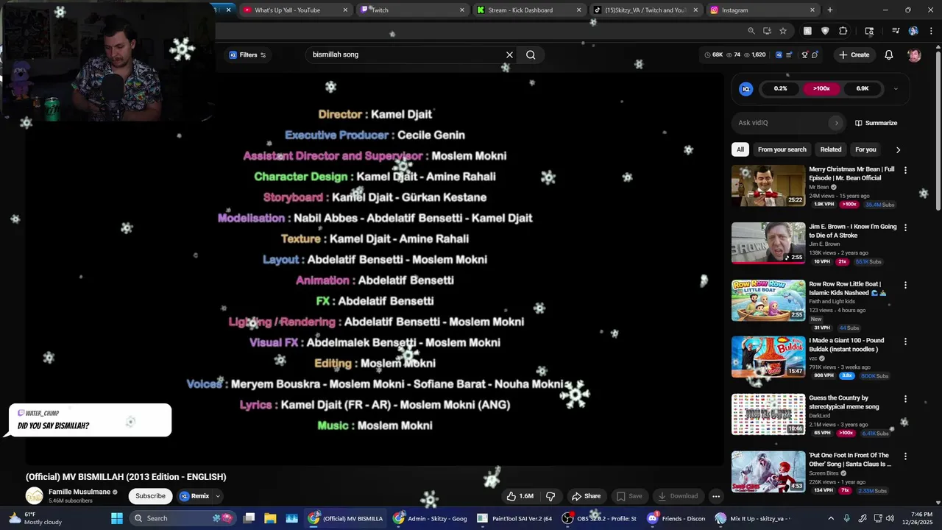Open File Explorer from the taskbar

coord(270,518)
